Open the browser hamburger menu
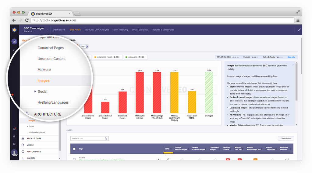This screenshot has height=173, width=312. [298, 20]
